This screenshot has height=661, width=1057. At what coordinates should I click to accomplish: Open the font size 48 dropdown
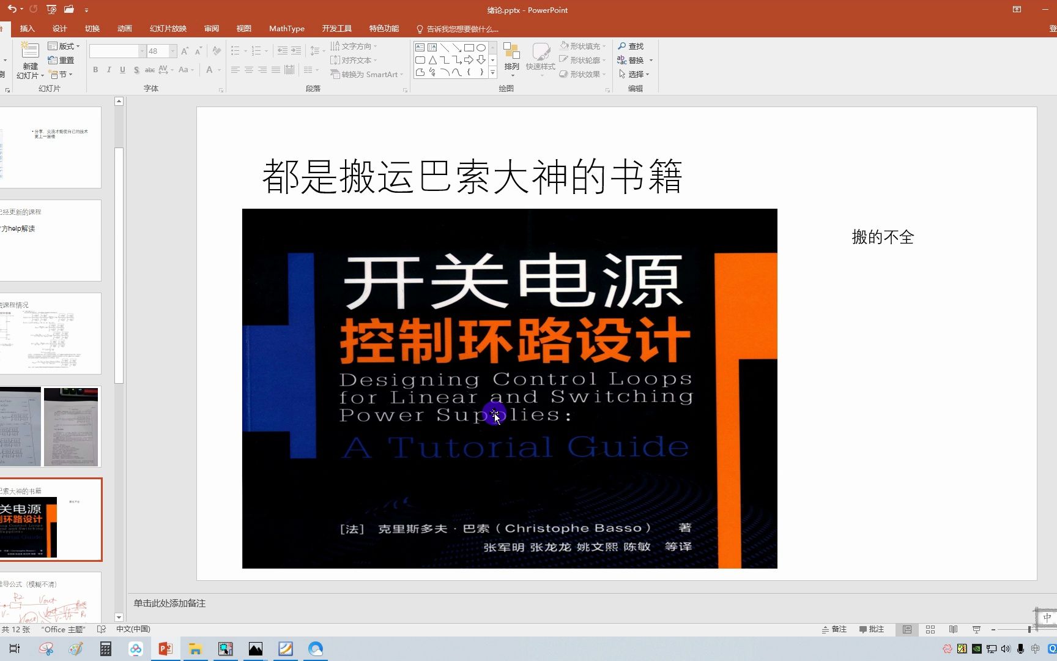pyautogui.click(x=173, y=51)
